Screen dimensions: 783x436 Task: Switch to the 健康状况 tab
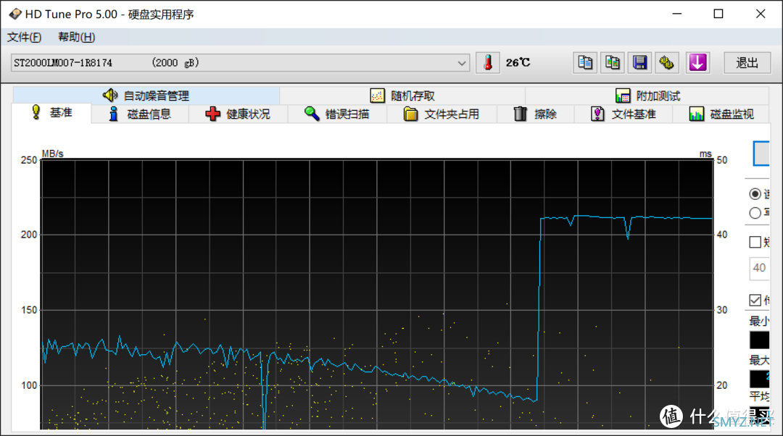click(238, 114)
